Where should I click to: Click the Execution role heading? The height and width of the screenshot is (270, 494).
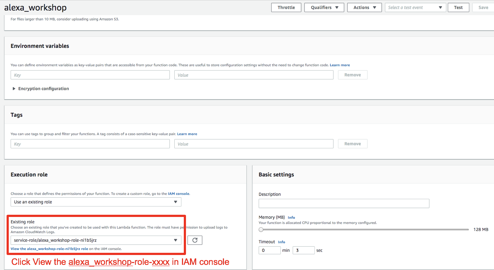click(29, 175)
